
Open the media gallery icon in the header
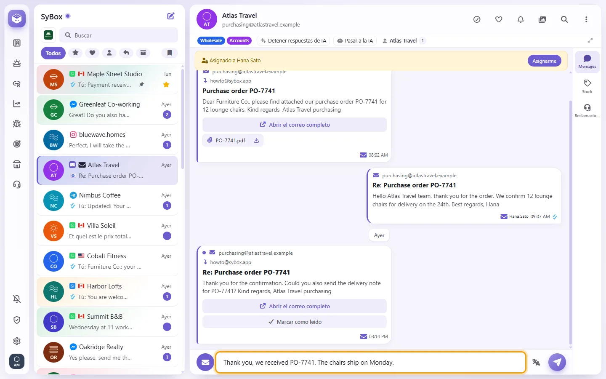[x=542, y=19]
